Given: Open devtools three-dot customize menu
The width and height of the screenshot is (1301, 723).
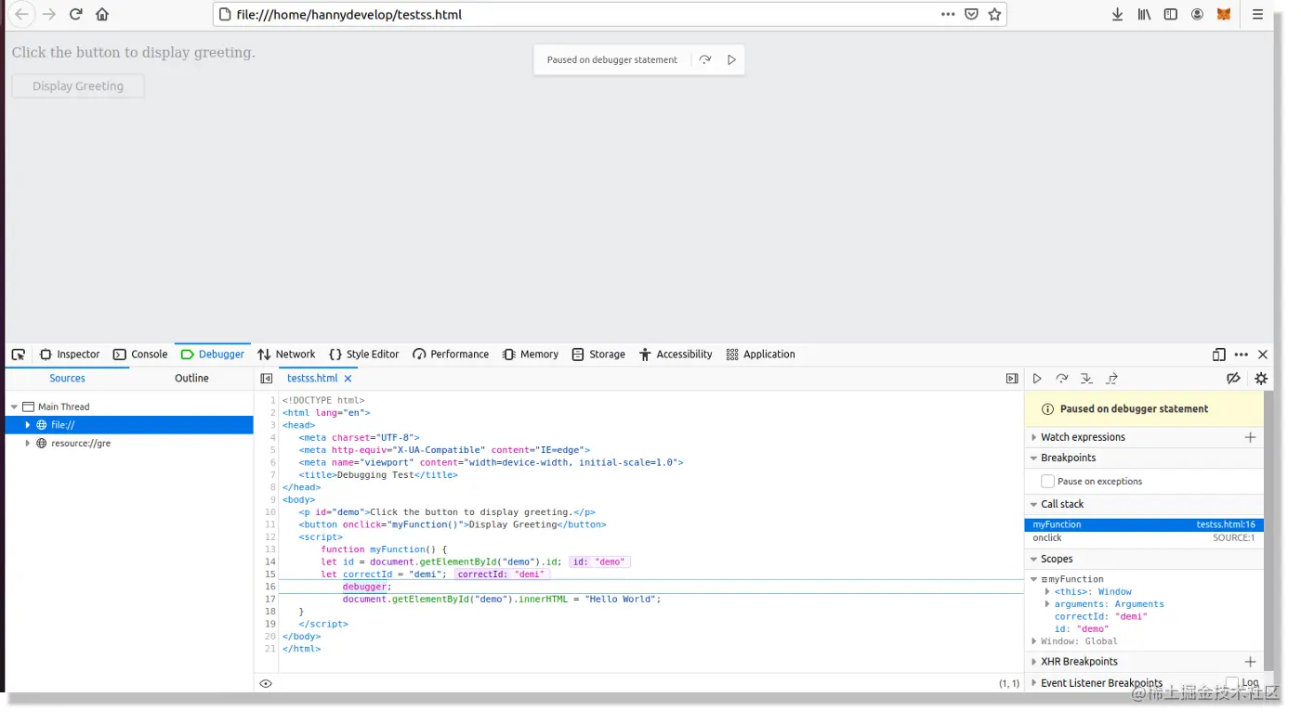Looking at the screenshot, I should point(1242,355).
